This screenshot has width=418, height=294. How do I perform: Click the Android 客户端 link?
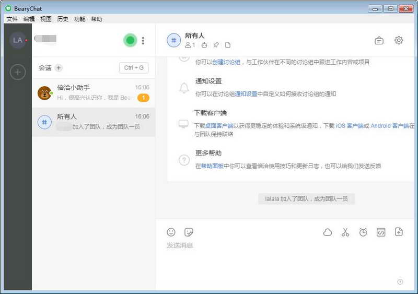pyautogui.click(x=390, y=125)
